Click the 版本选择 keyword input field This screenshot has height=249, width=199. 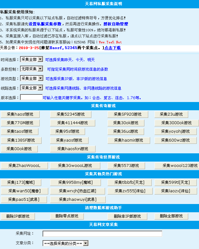31,97
